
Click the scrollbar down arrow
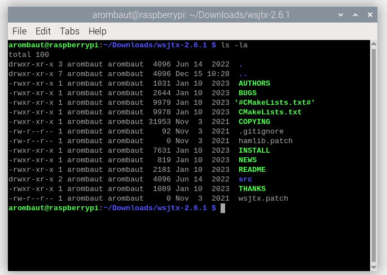point(373,267)
